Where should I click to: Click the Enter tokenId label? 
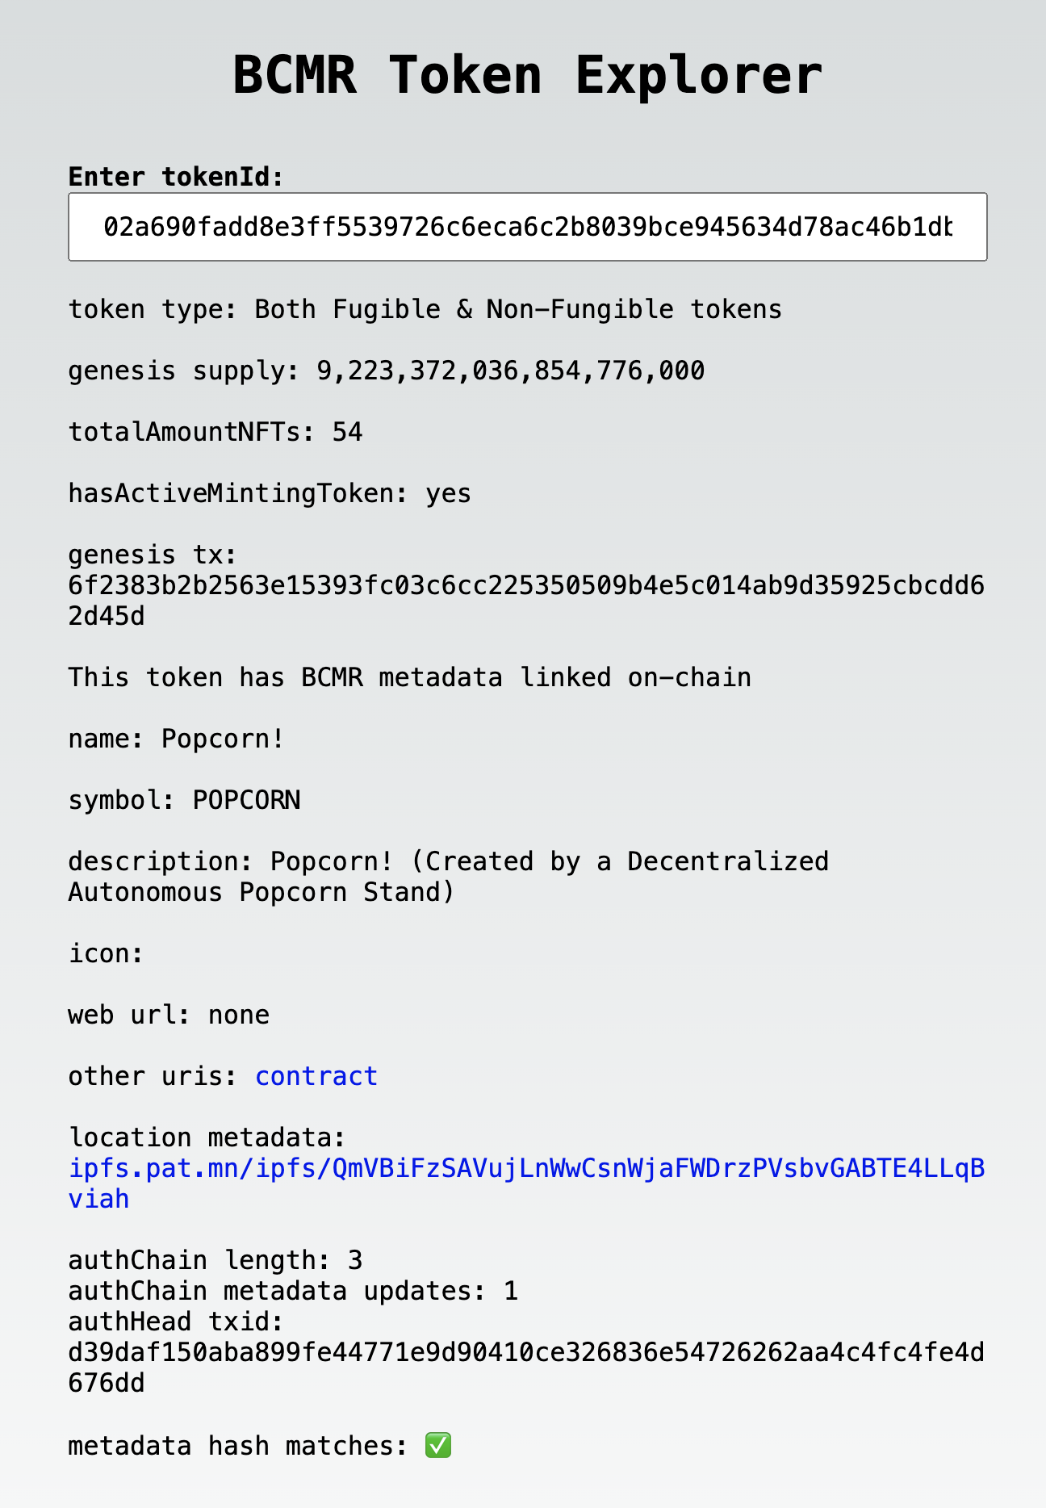coord(176,176)
